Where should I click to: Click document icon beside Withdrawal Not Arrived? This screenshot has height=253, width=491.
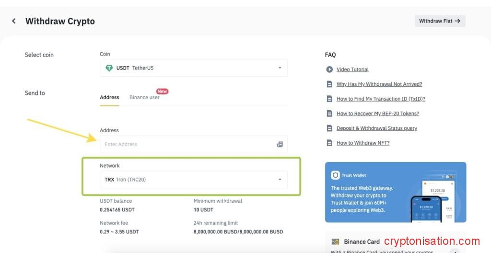pyautogui.click(x=329, y=84)
